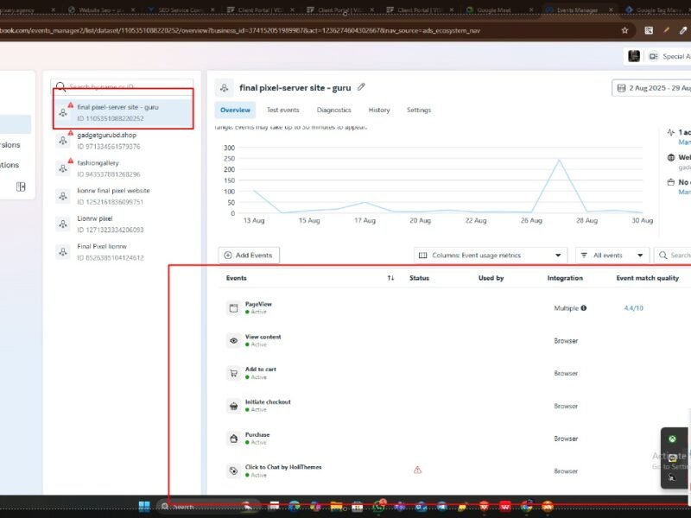
Task: Select the gadgetgurubd.shop dataset
Action: pos(106,136)
